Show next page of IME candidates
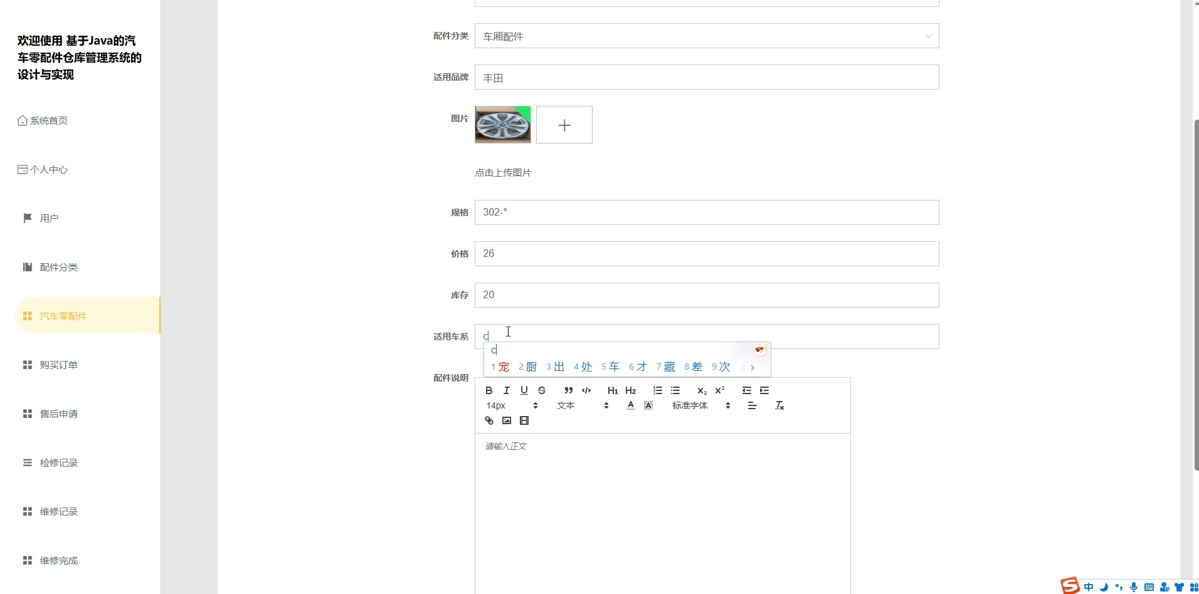 point(753,368)
